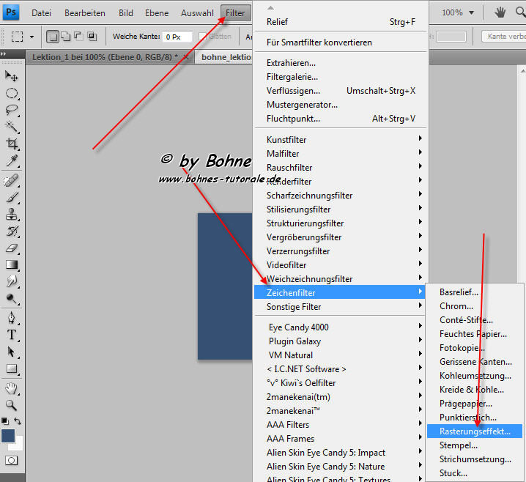Click the Gradient tool icon
Screen dimensions: 526x482
click(12, 264)
